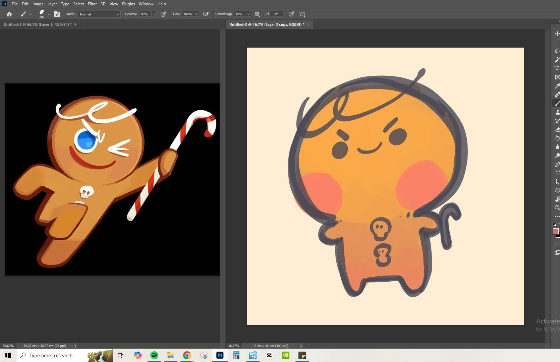The width and height of the screenshot is (560, 362).
Task: Select the Paint Bucket tool
Action: pos(557,138)
